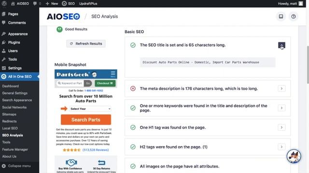Click green check beside keywords result

coord(133,108)
